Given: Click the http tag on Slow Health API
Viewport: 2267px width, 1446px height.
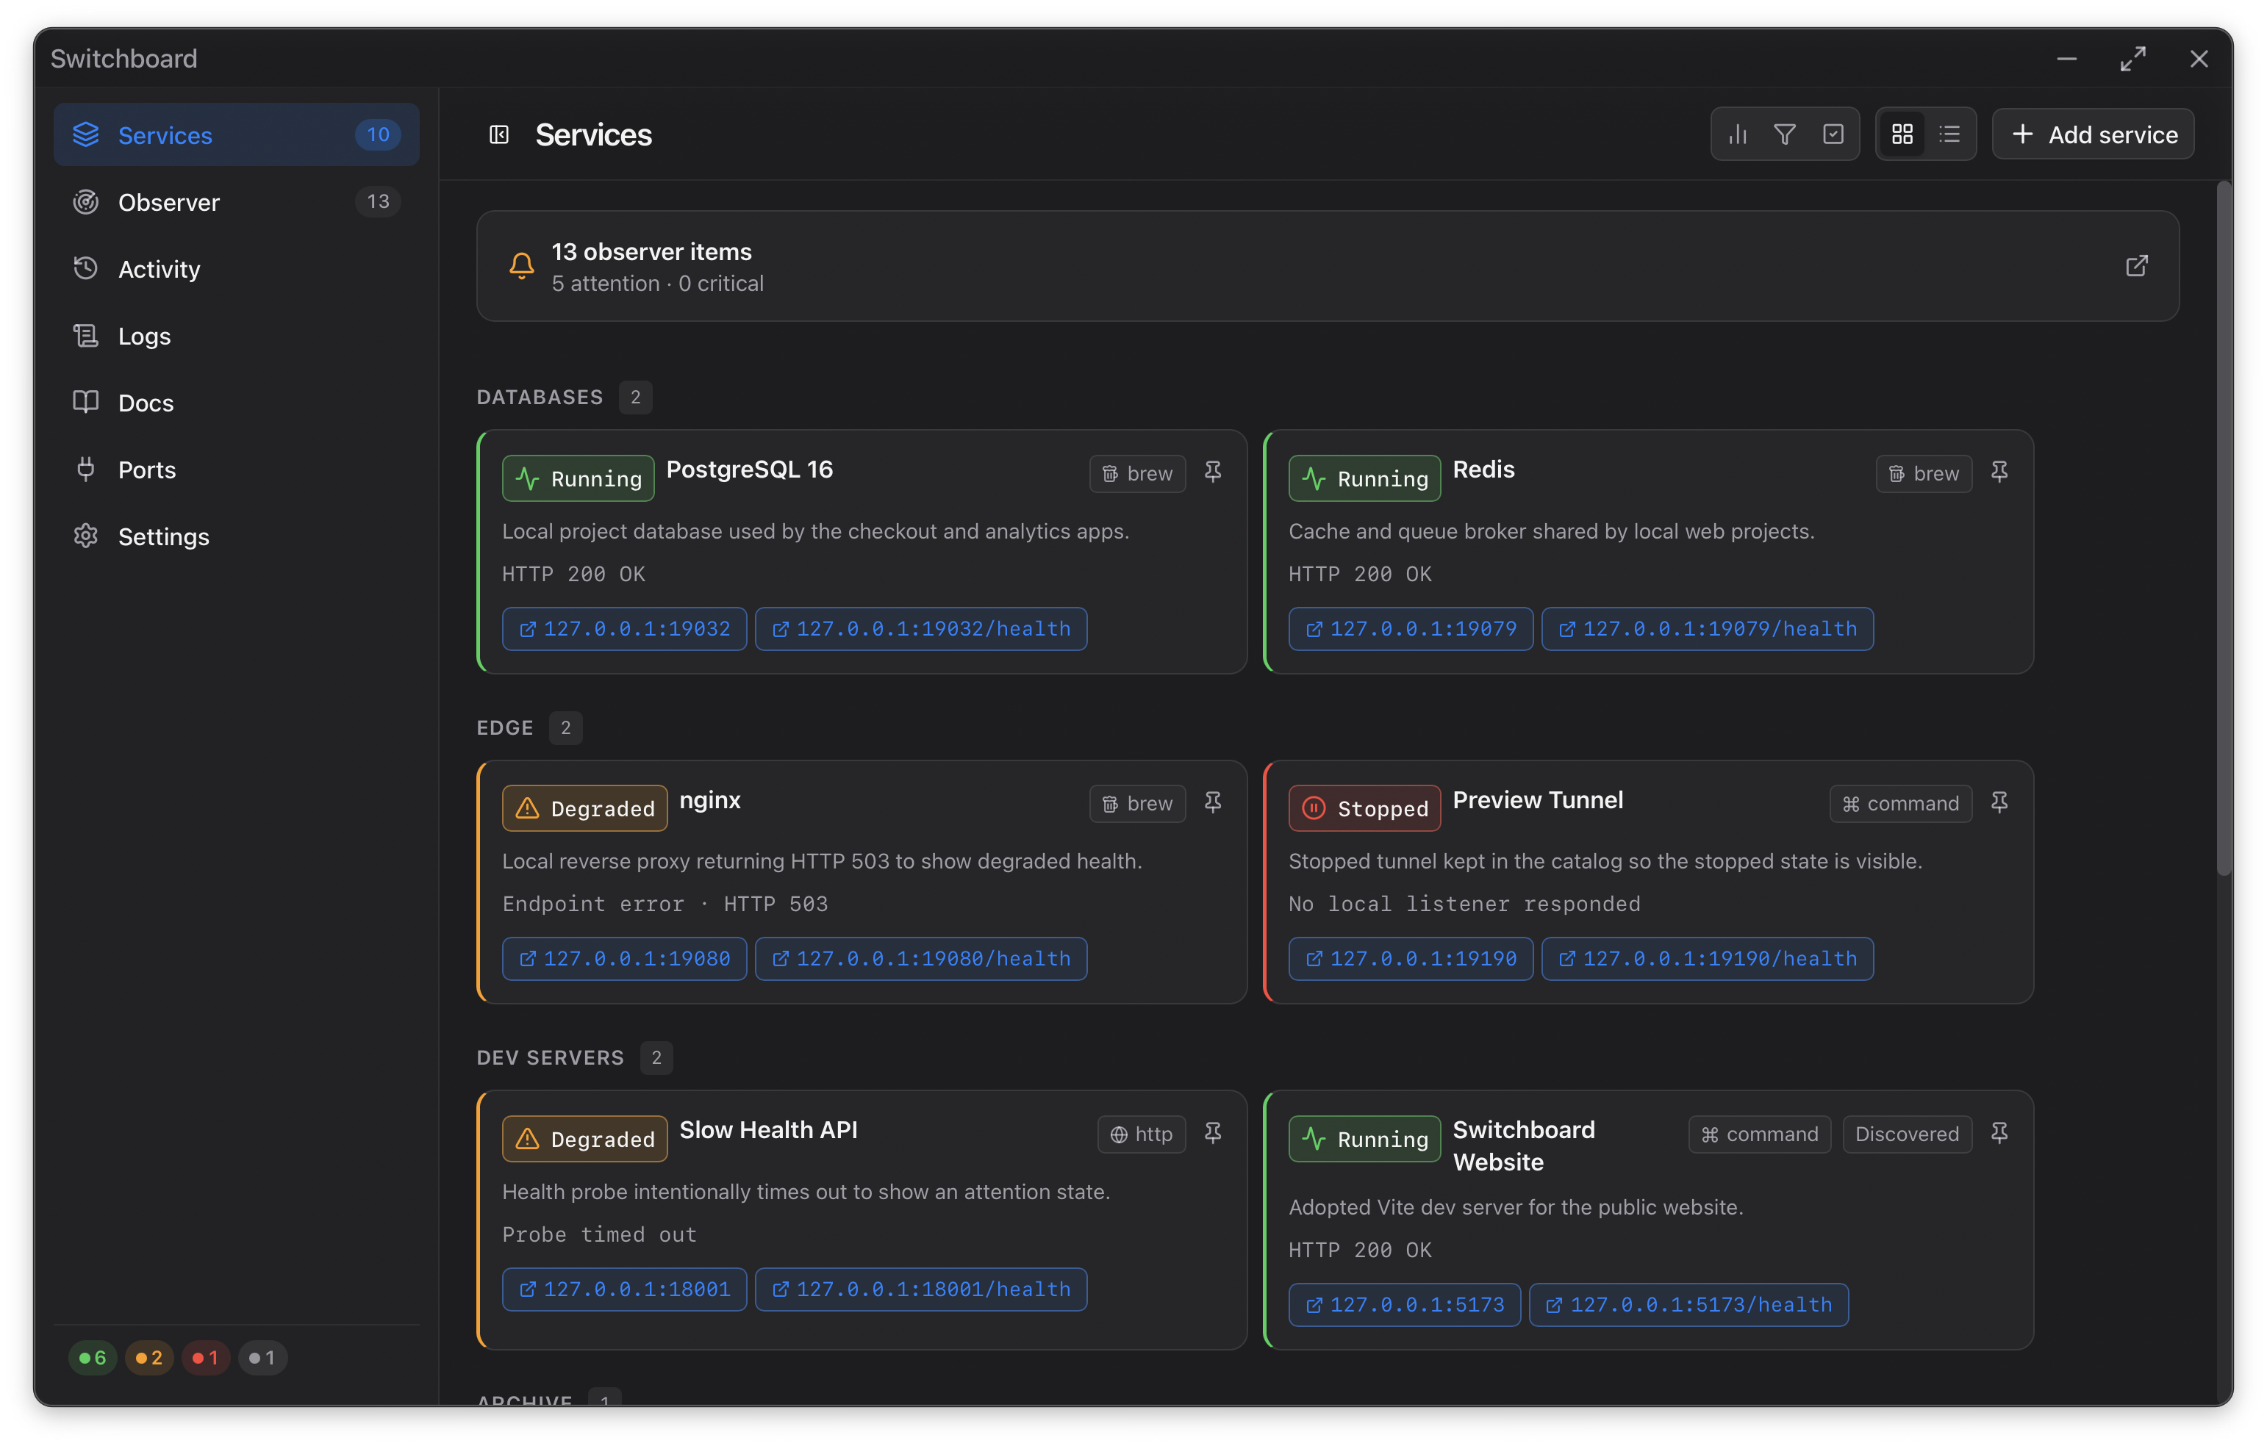Looking at the screenshot, I should (1141, 1134).
